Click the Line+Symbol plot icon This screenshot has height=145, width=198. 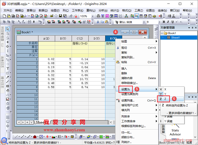tap(29, 137)
